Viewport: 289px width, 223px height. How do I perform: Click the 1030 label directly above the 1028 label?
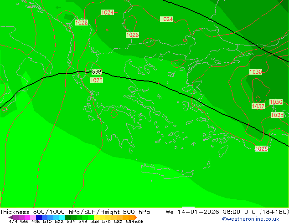[276, 101]
